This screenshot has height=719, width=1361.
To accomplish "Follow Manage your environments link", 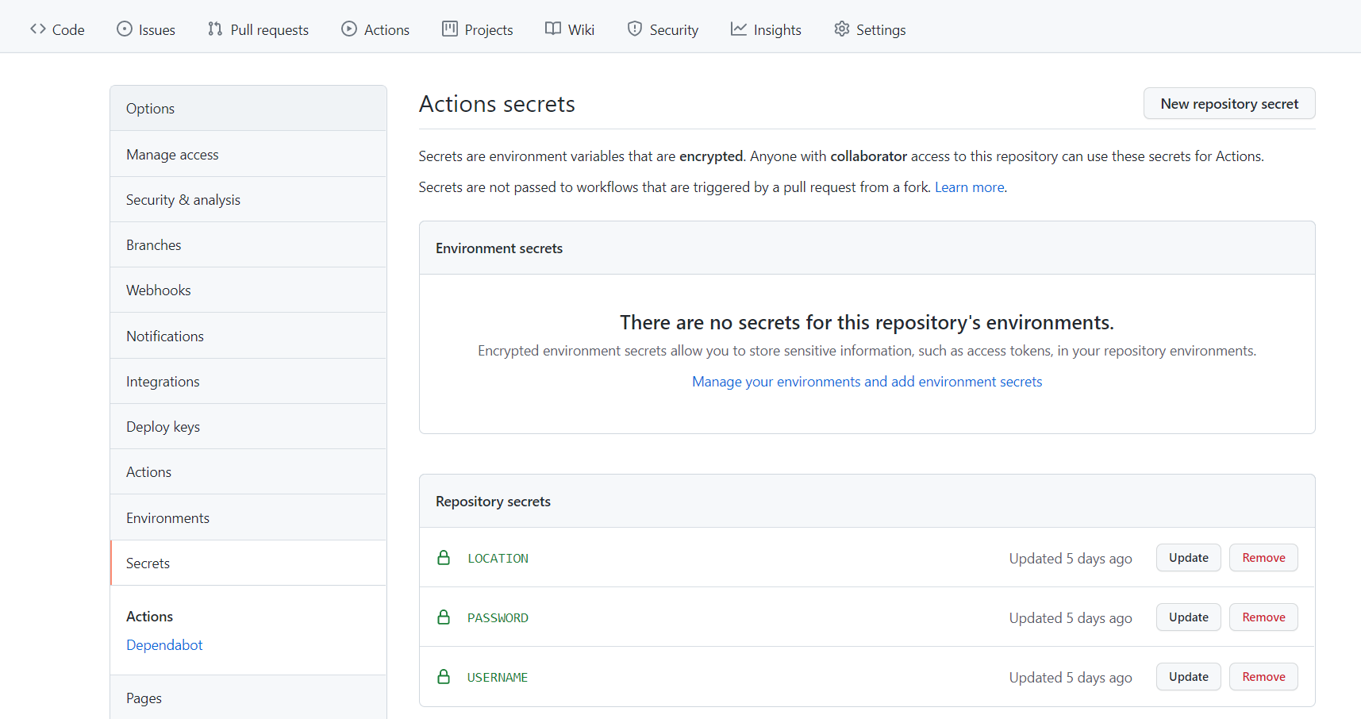I will click(867, 382).
